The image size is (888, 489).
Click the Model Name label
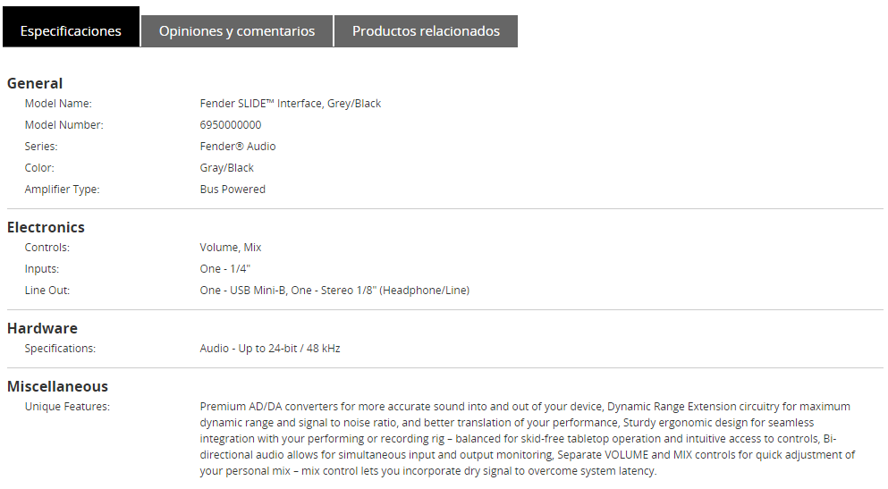(58, 104)
